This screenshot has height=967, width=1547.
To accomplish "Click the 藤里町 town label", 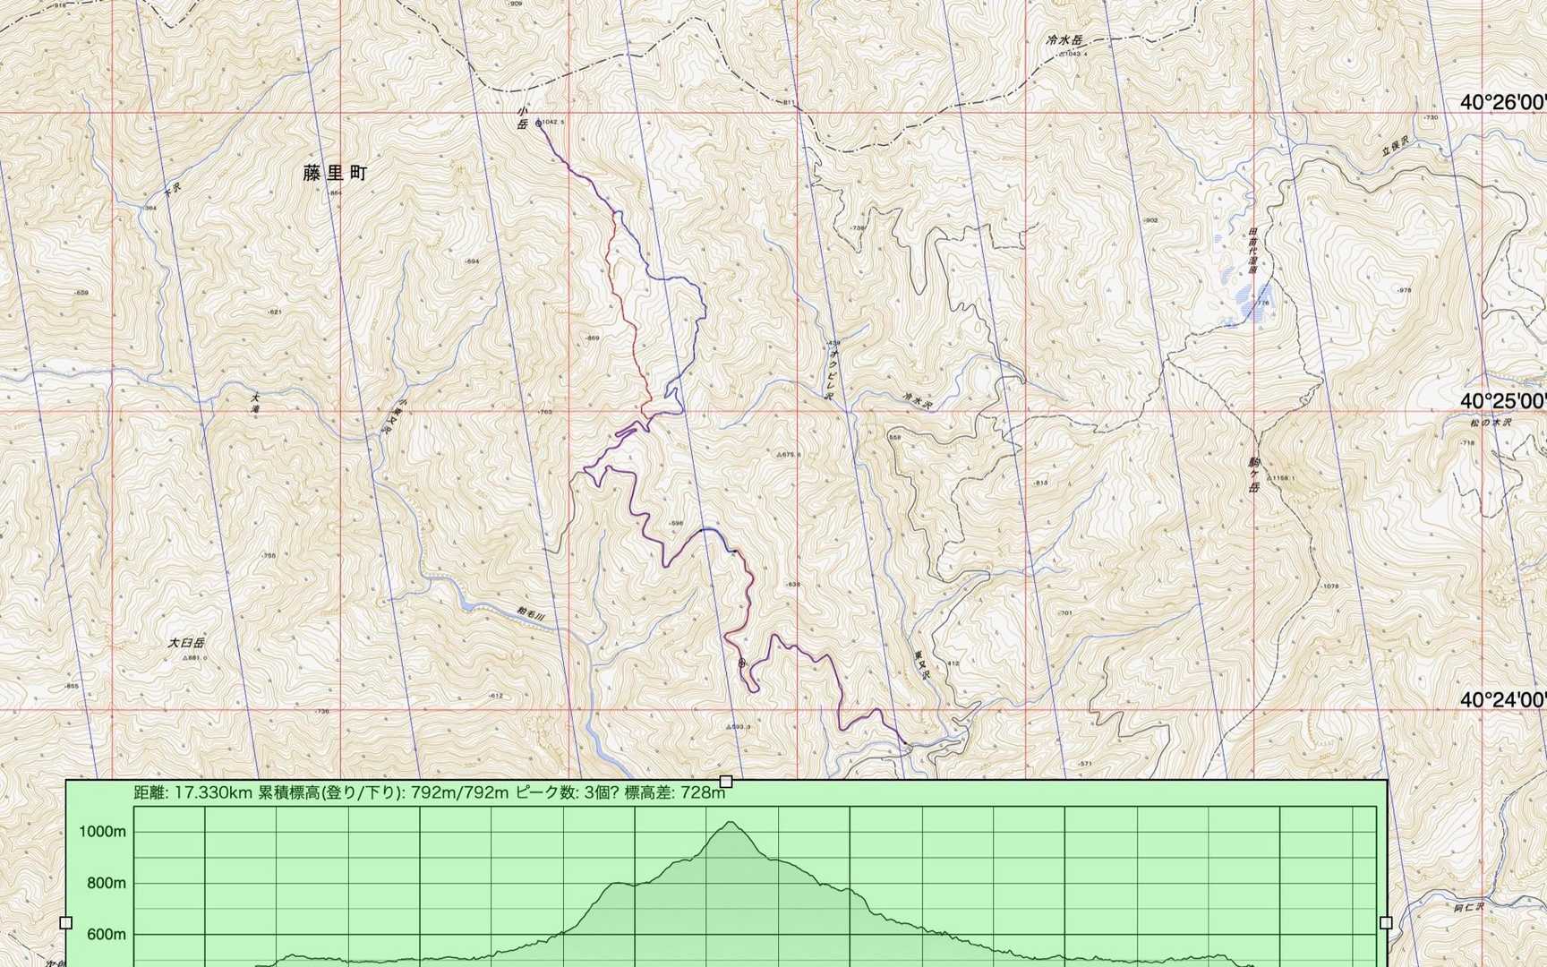I will pos(335,173).
